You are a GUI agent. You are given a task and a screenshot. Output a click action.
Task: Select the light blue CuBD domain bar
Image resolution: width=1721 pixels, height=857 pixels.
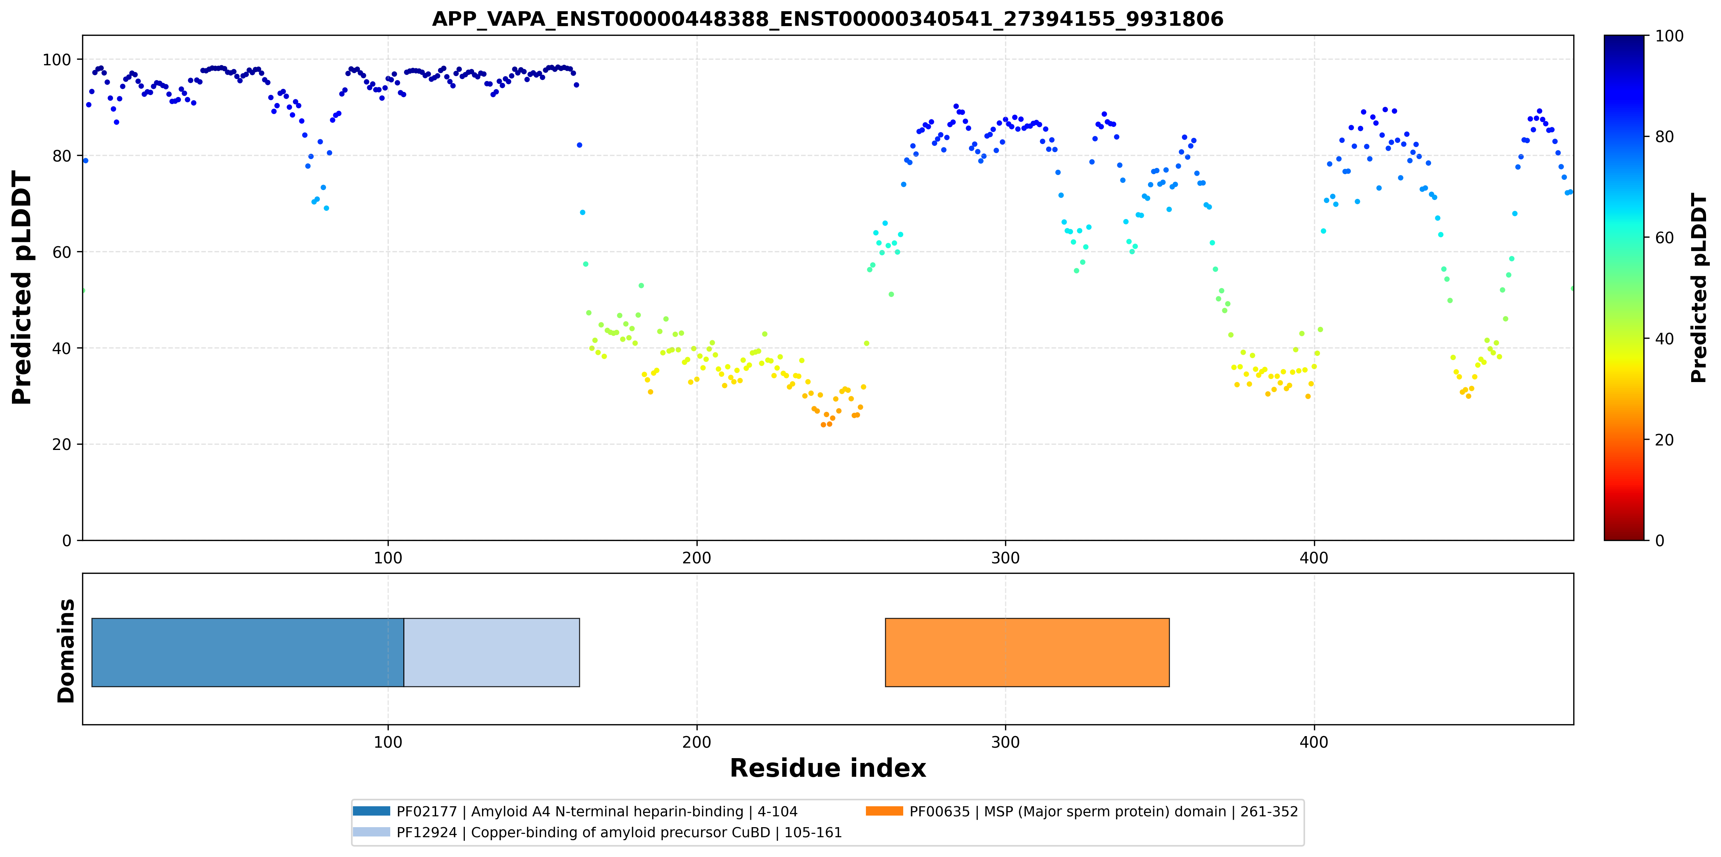(492, 652)
